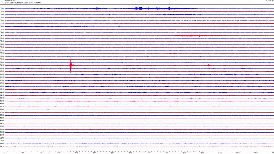Click the '06:00' row time label
The height and width of the screenshot is (154, 274).
coord(2,44)
